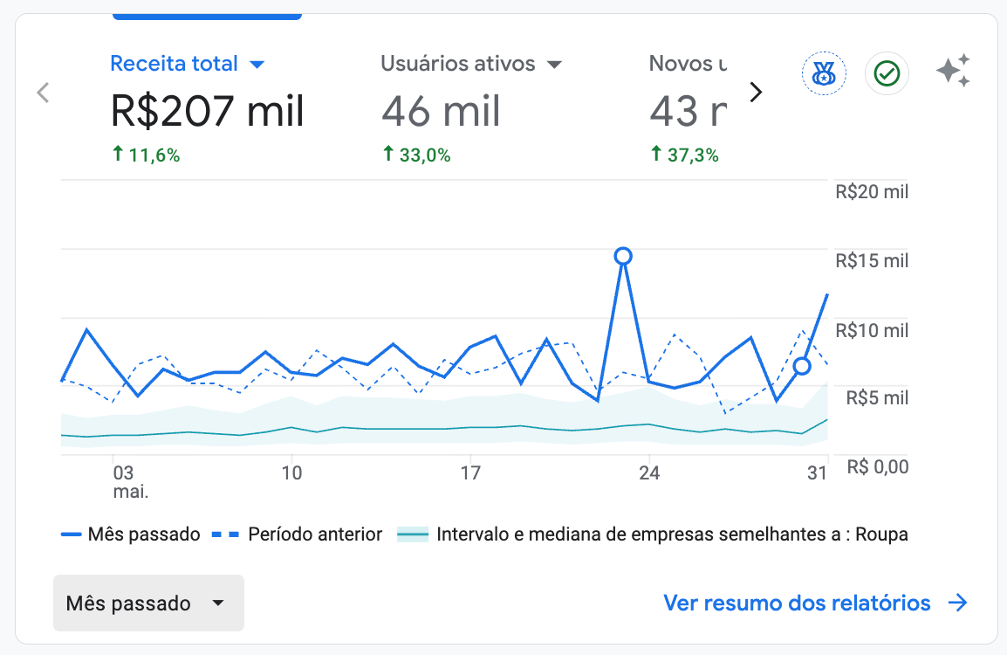Screen dimensions: 1007x655
Task: Click the R$5 mil axis label
Action: coord(877,398)
